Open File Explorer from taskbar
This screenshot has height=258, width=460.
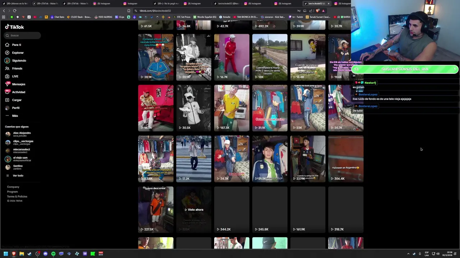pyautogui.click(x=22, y=254)
